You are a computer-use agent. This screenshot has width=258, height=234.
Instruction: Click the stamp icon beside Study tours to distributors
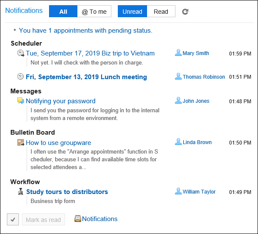[21, 191]
